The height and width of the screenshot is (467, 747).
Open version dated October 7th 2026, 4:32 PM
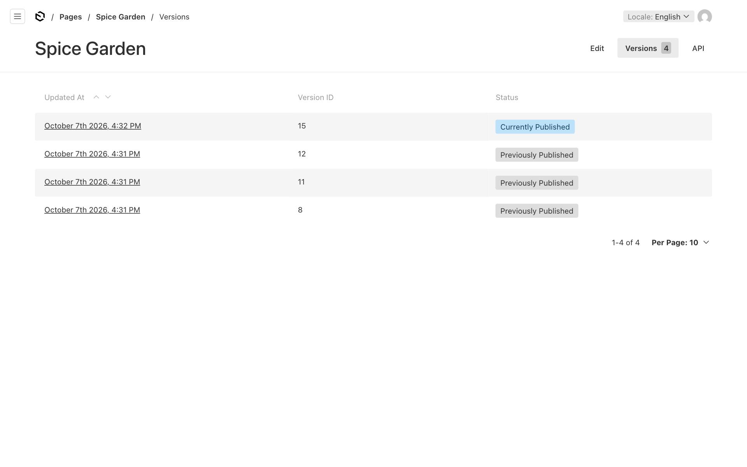(x=93, y=126)
